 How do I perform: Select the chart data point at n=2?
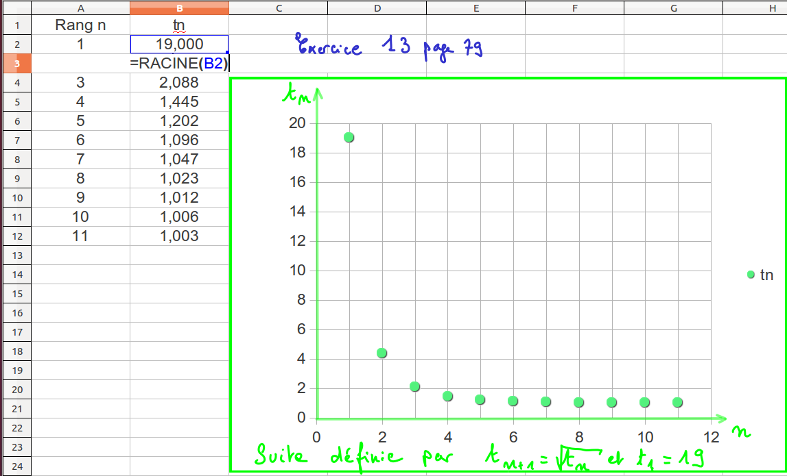coord(381,353)
